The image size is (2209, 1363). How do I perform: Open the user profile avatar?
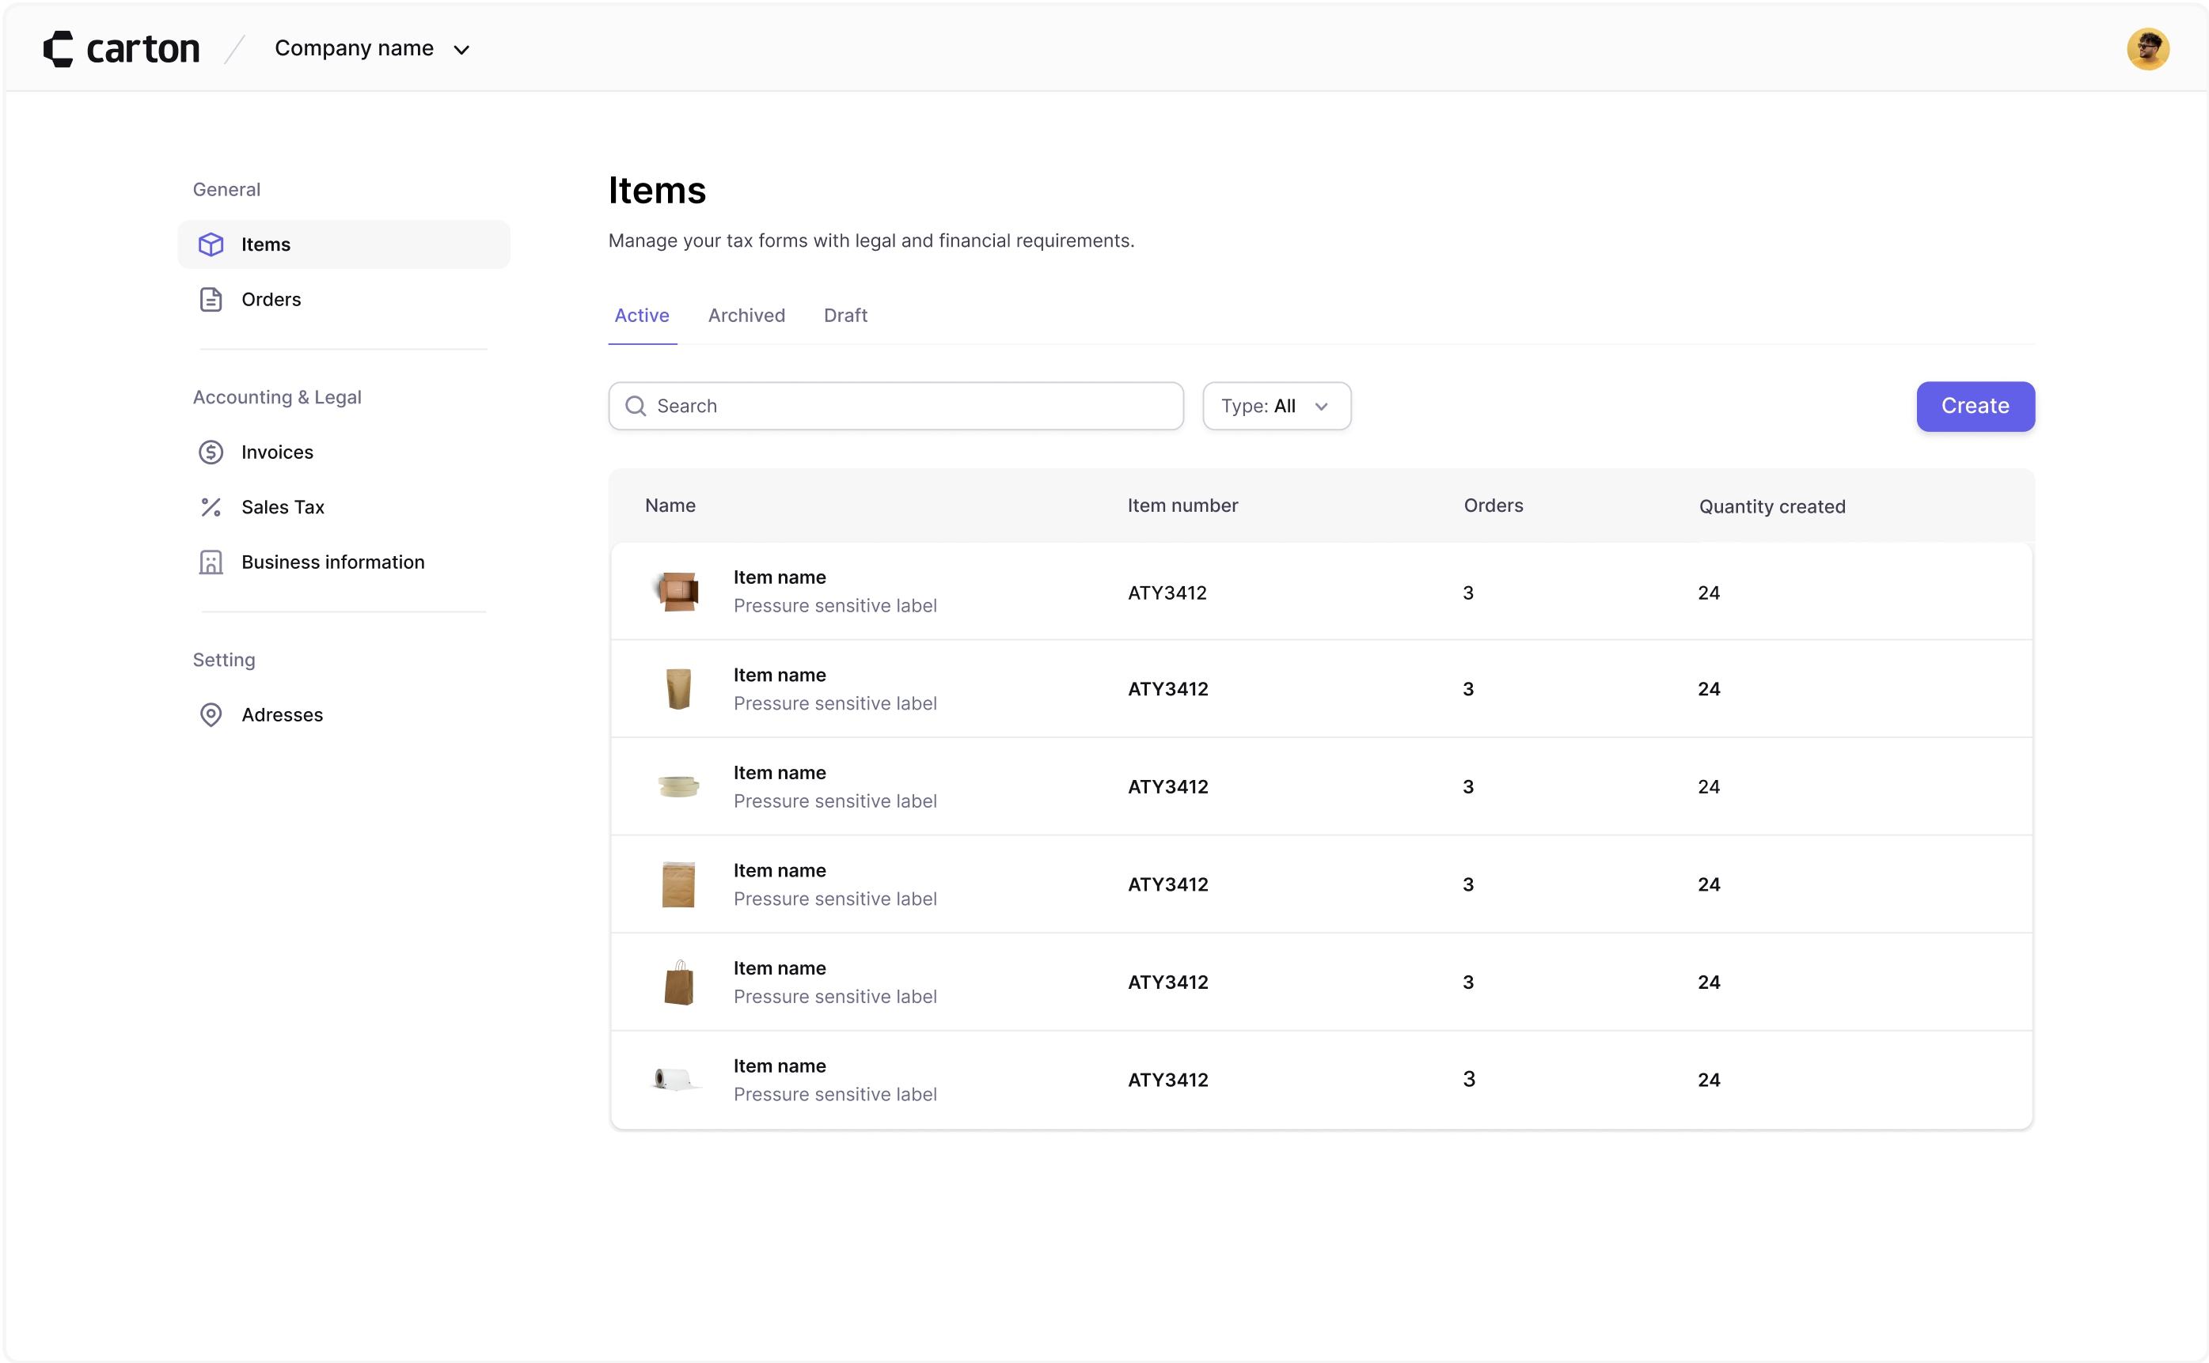(2146, 49)
